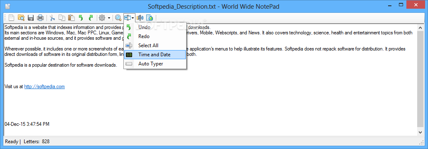
Task: Collapse the open edit tools dropdown button
Action: click(129, 18)
